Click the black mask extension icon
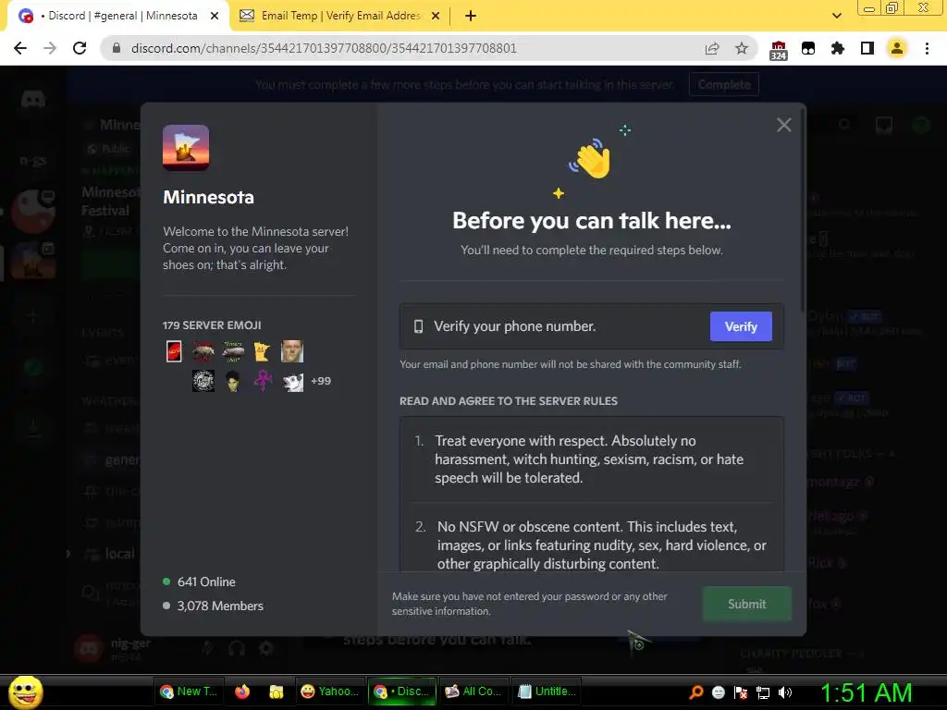The image size is (947, 710). click(x=808, y=48)
